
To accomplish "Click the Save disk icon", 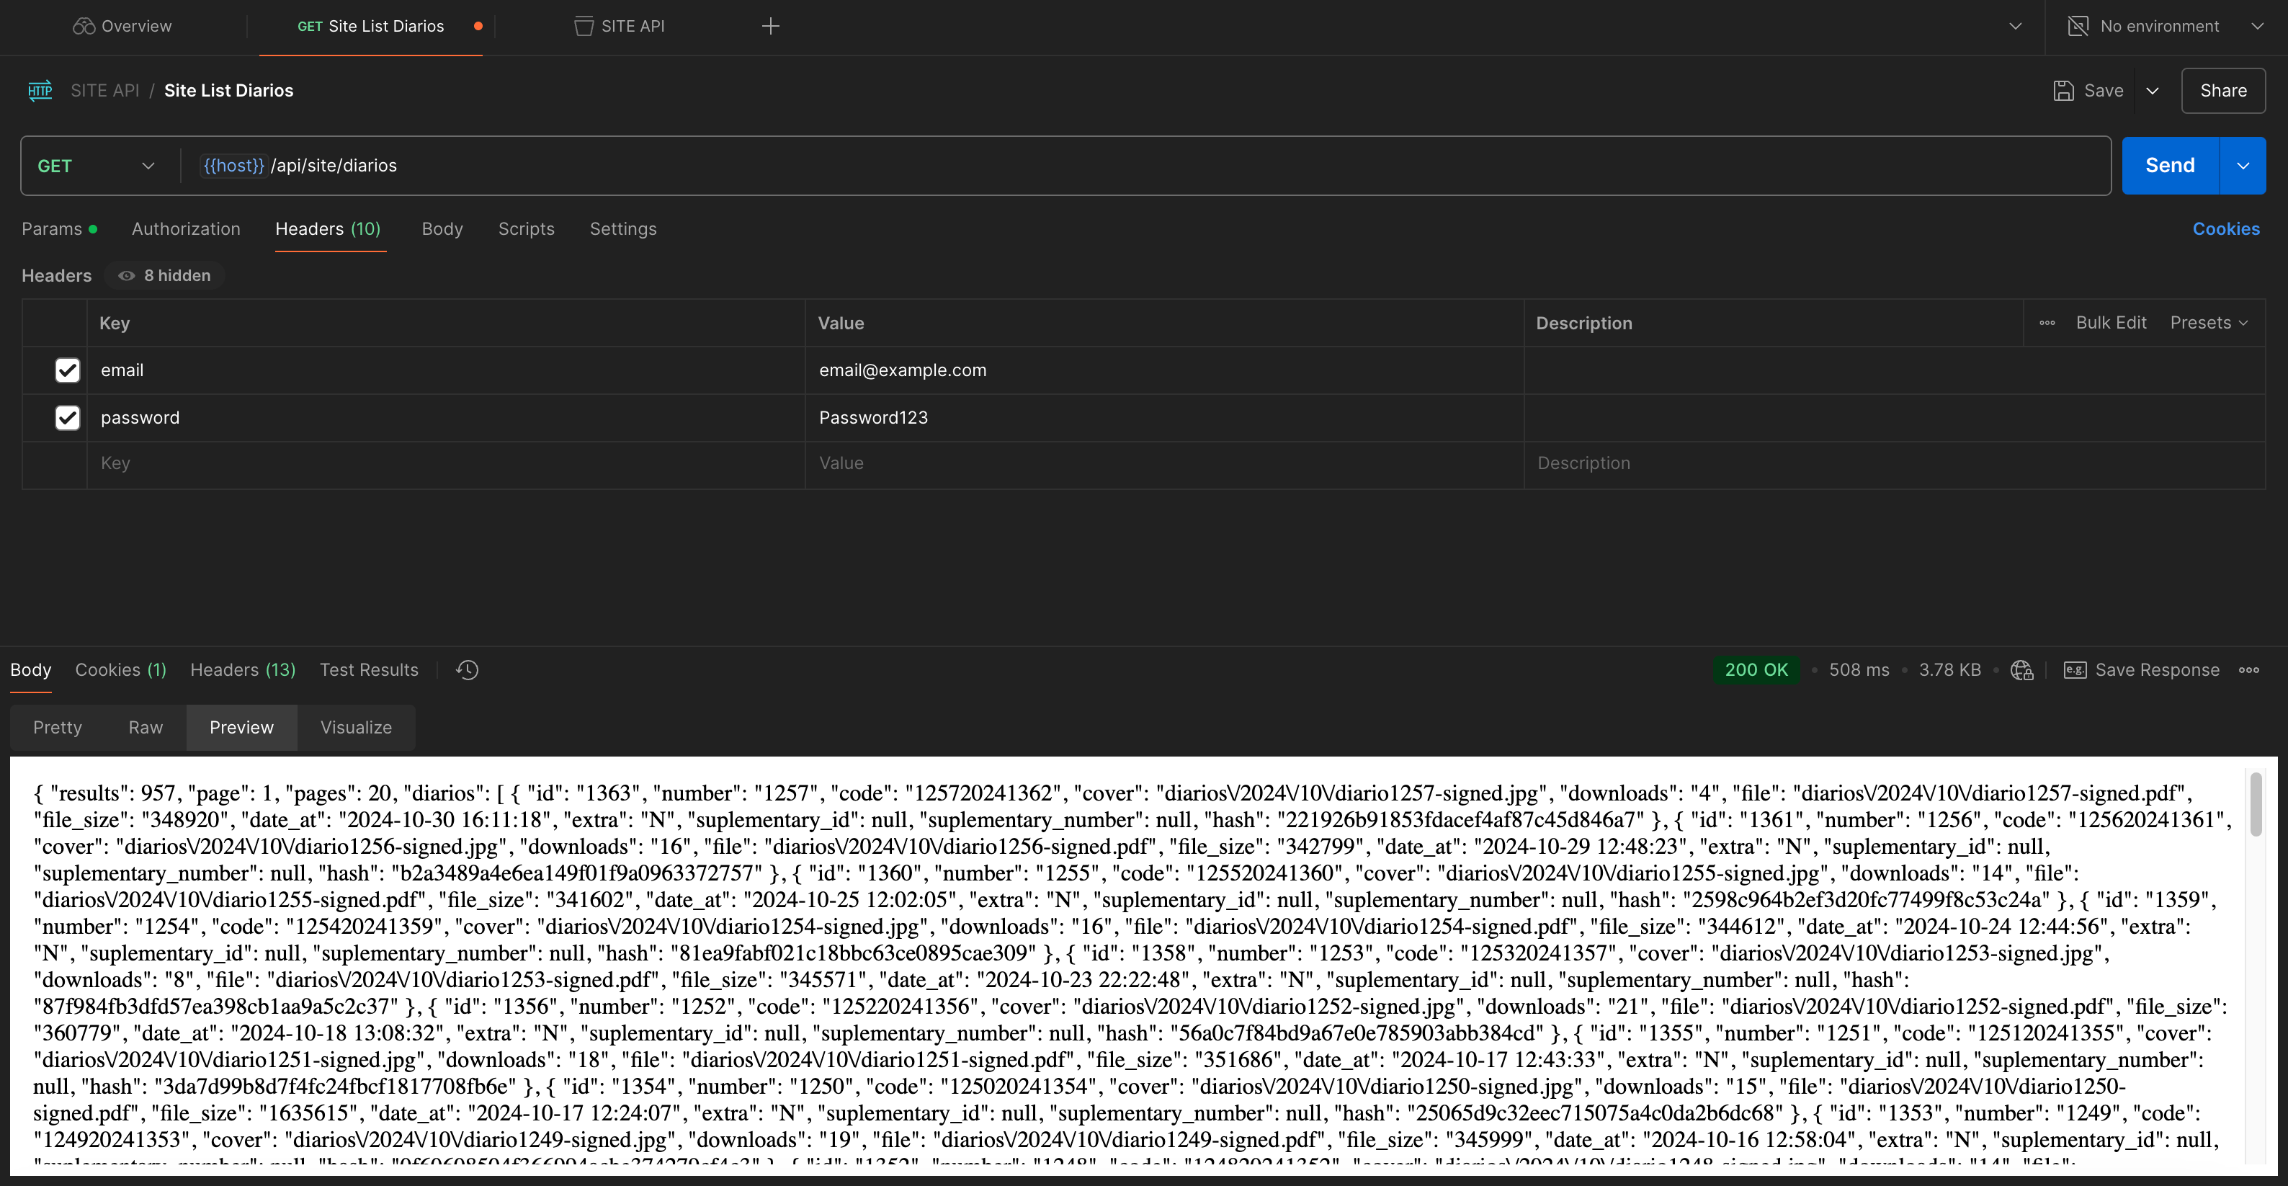I will (2063, 91).
